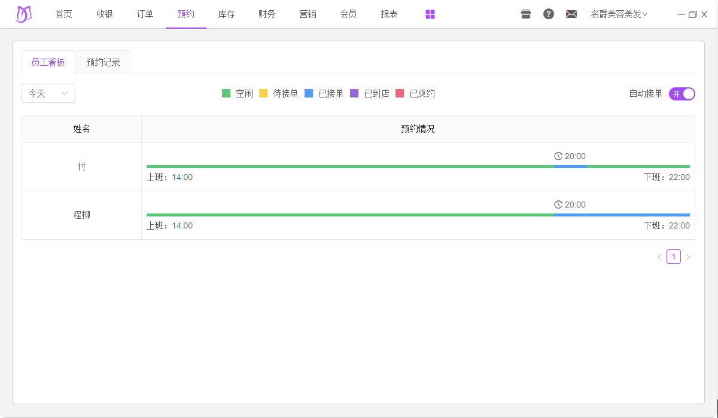Go to previous page arrow in pagination

[659, 257]
